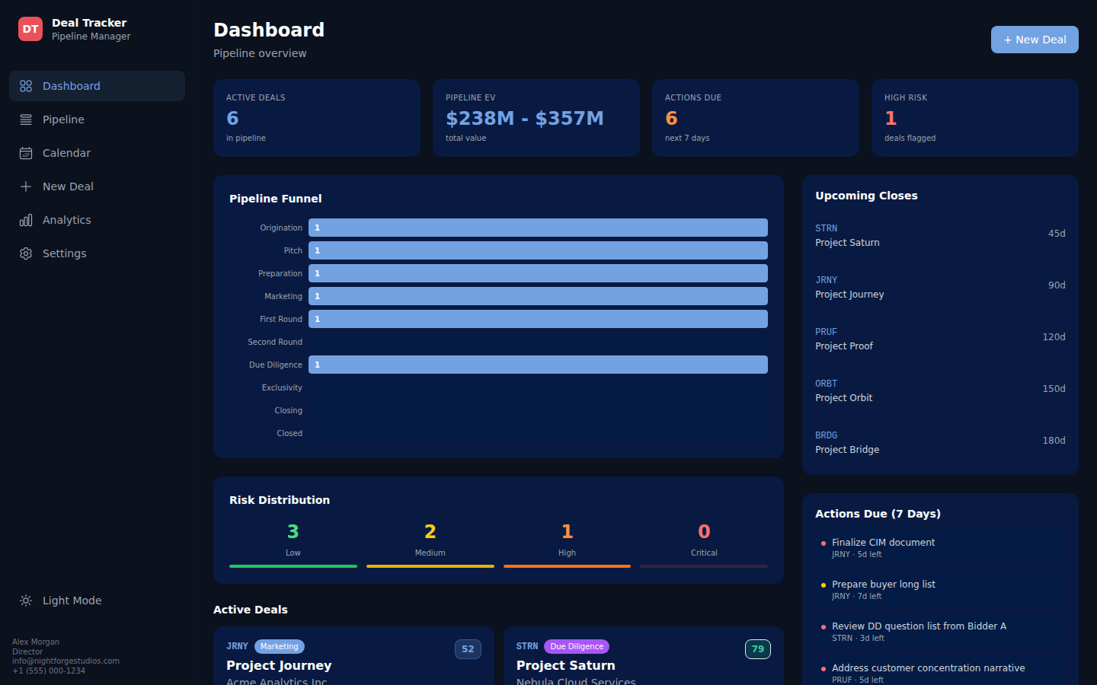
Task: Click the Finalize CIM document action
Action: tap(883, 543)
